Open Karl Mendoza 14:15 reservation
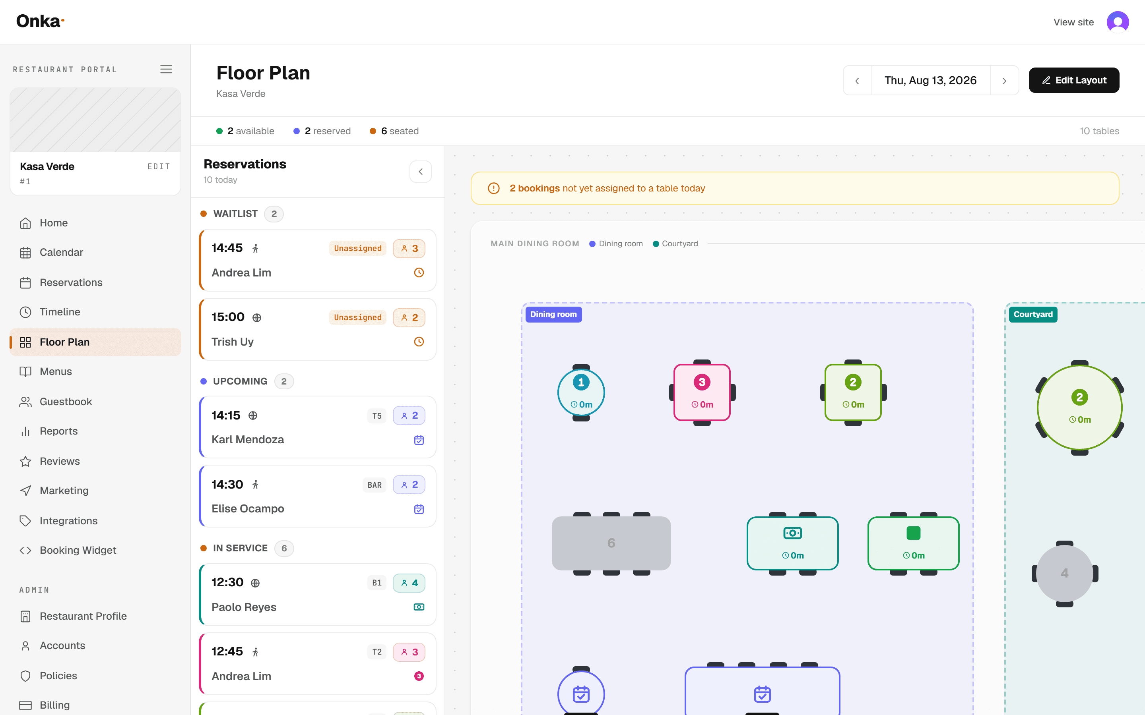 318,427
